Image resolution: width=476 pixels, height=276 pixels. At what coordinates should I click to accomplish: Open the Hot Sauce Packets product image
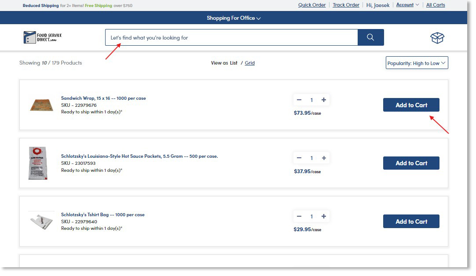(38, 163)
